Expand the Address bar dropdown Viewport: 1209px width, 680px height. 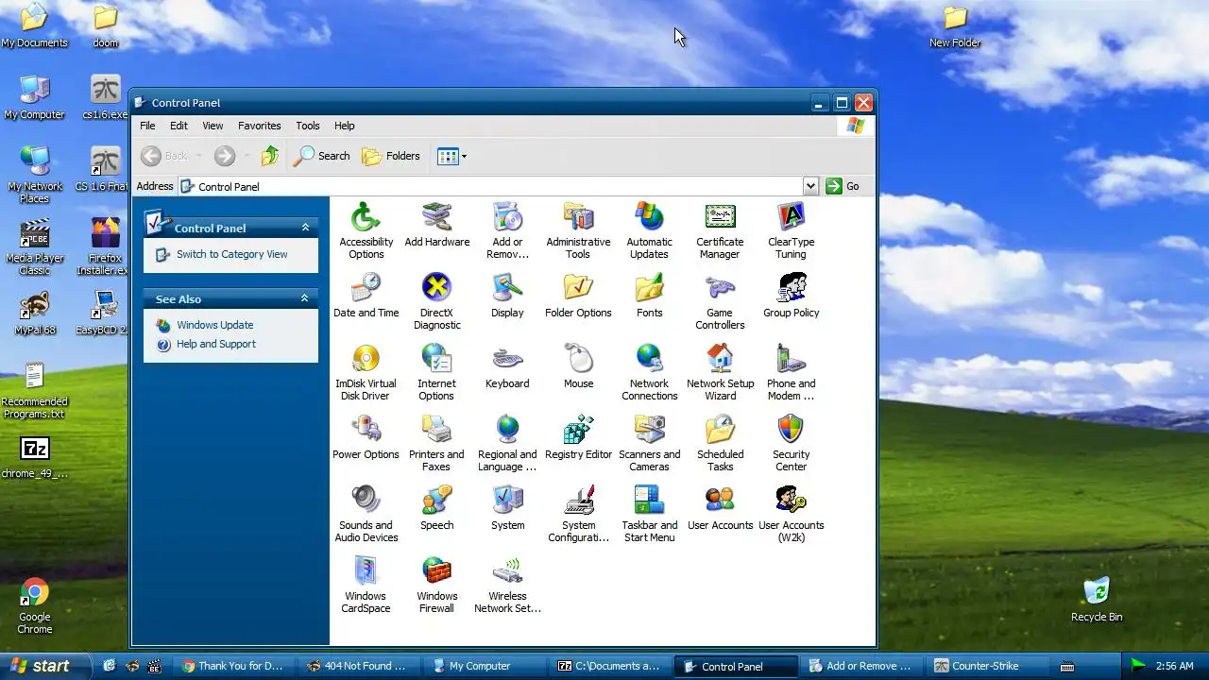click(810, 186)
